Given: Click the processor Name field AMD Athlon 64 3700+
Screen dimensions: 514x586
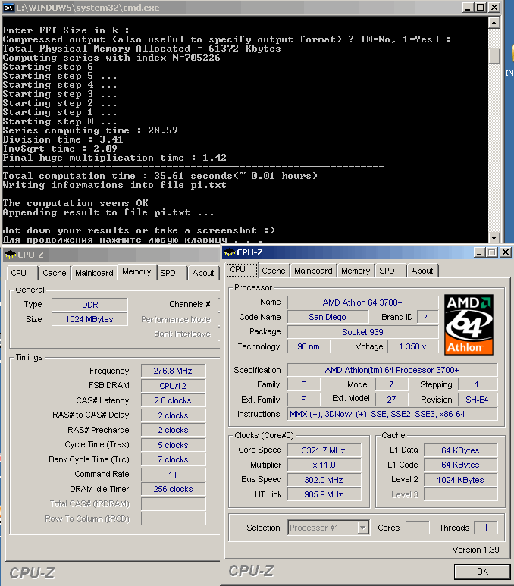Looking at the screenshot, I should pyautogui.click(x=362, y=302).
